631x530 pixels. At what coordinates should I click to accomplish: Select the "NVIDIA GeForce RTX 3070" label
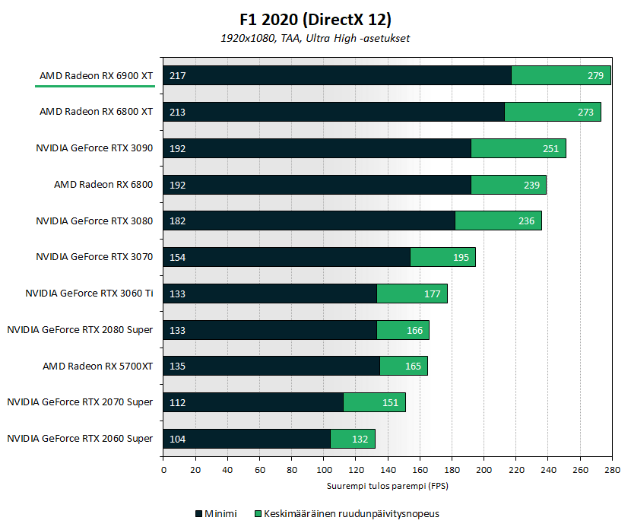point(94,257)
